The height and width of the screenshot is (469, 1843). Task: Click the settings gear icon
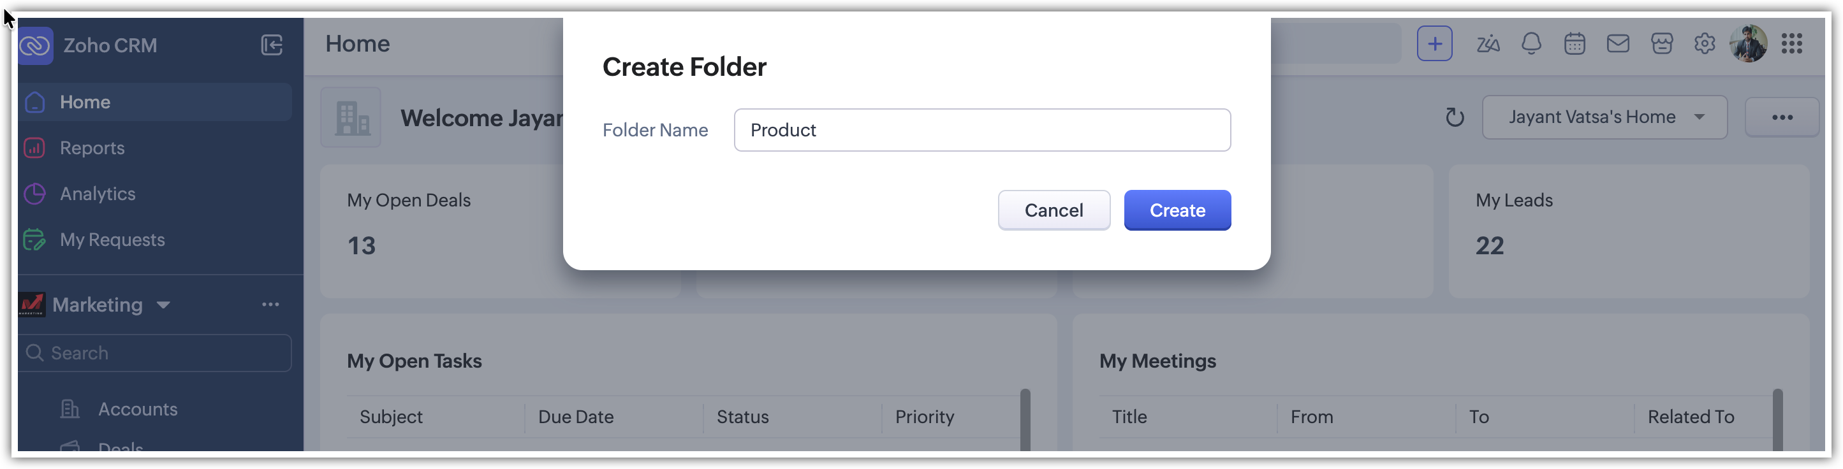pyautogui.click(x=1704, y=45)
